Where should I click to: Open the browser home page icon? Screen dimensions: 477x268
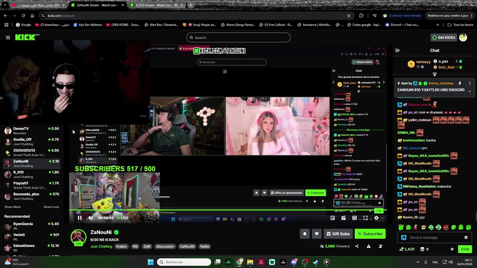click(32, 16)
